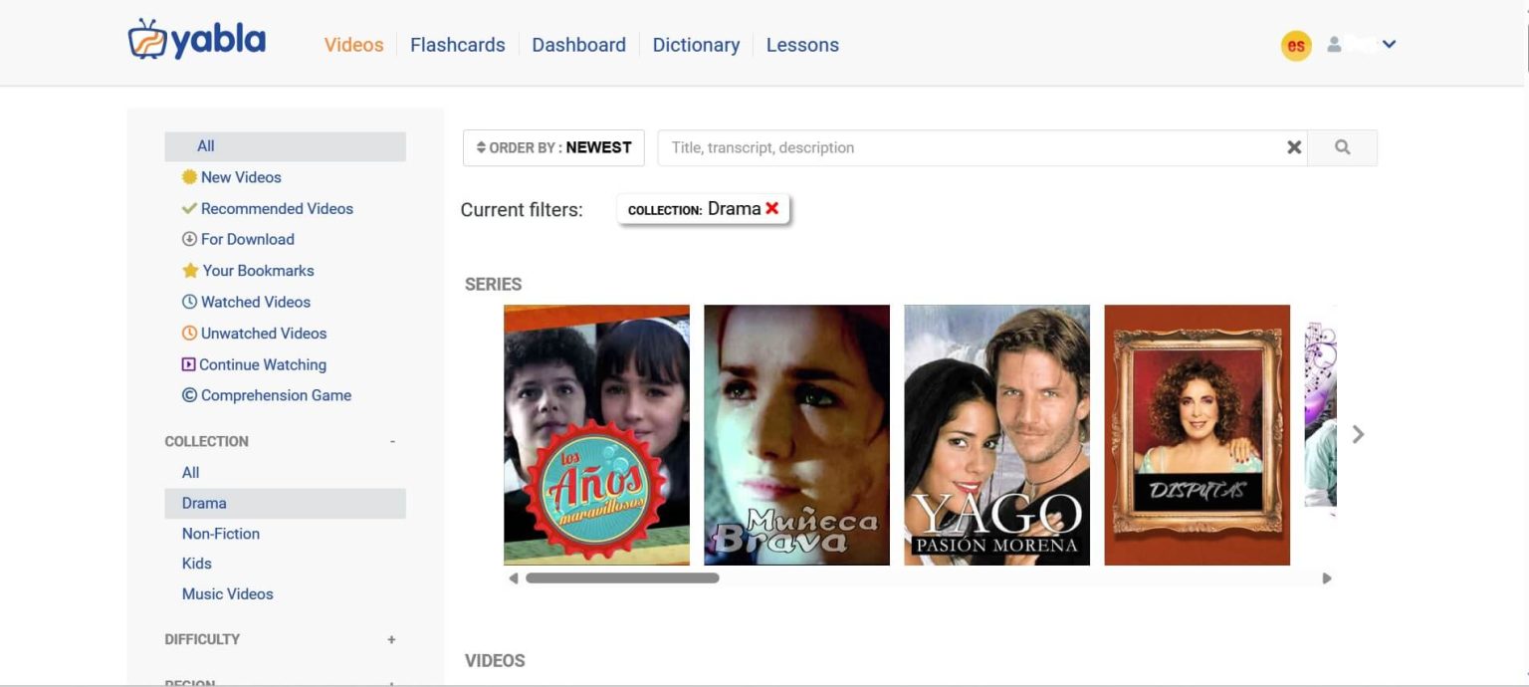Select the Music Videos collection
The image size is (1529, 687).
point(227,594)
